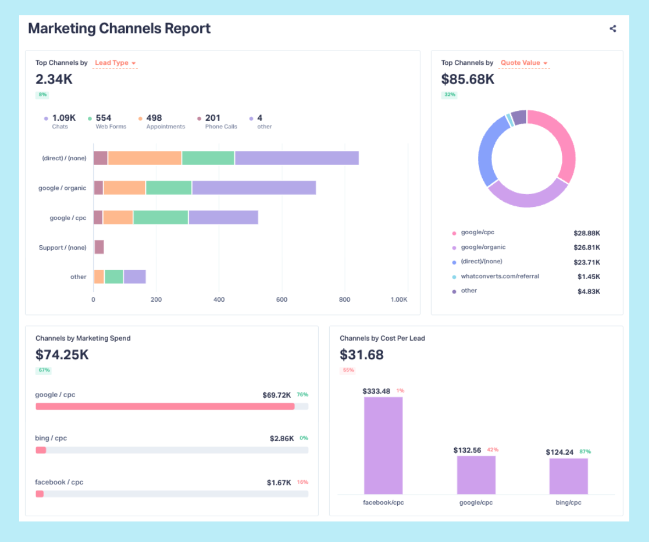Image resolution: width=649 pixels, height=542 pixels.
Task: Click the 8% change badge under 2.34K
Action: click(42, 95)
